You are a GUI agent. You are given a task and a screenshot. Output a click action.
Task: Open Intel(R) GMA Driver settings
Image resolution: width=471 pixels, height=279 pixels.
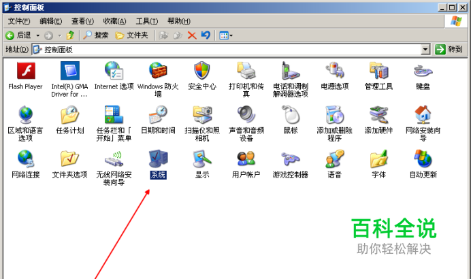(69, 71)
